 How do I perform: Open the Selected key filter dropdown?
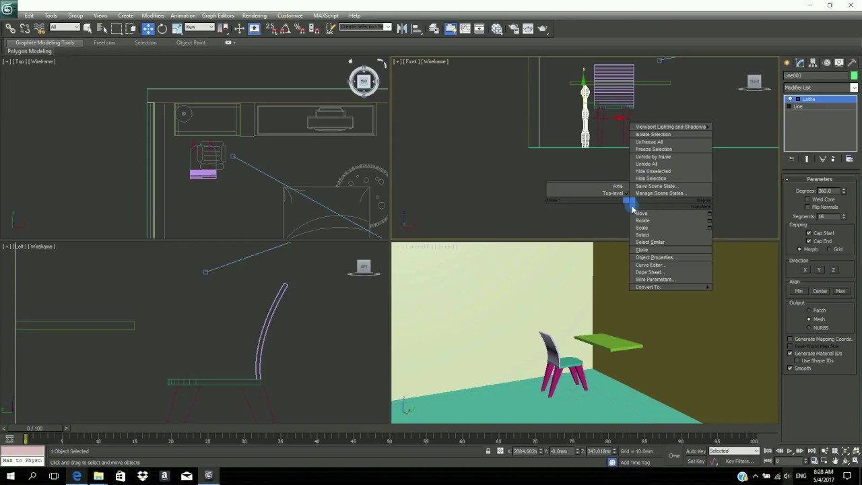tap(733, 451)
